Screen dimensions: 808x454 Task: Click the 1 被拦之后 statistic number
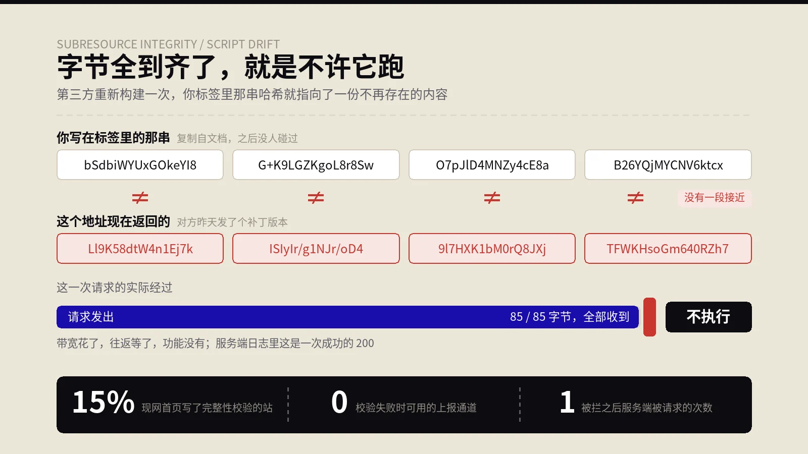coord(567,402)
